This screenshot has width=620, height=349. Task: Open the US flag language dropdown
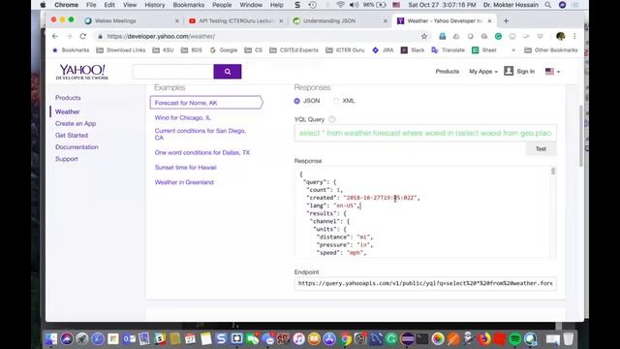(552, 71)
